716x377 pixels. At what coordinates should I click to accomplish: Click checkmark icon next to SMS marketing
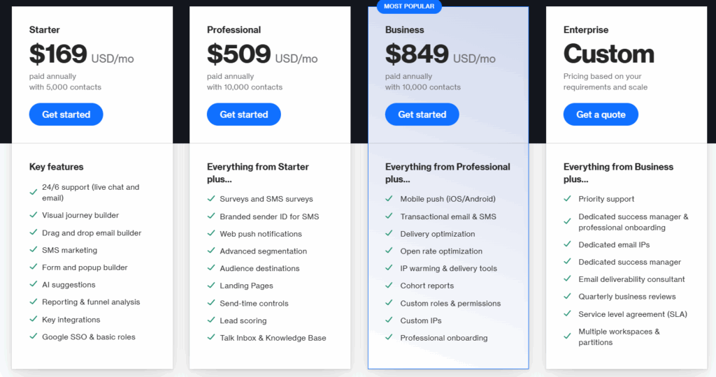pos(34,250)
